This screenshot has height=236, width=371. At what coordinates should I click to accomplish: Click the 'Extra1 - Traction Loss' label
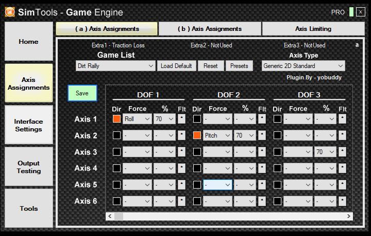(x=118, y=45)
